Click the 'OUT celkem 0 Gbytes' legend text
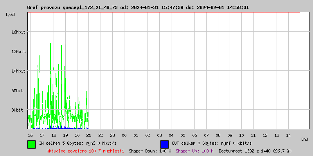This screenshot has width=313, height=156. (212, 144)
